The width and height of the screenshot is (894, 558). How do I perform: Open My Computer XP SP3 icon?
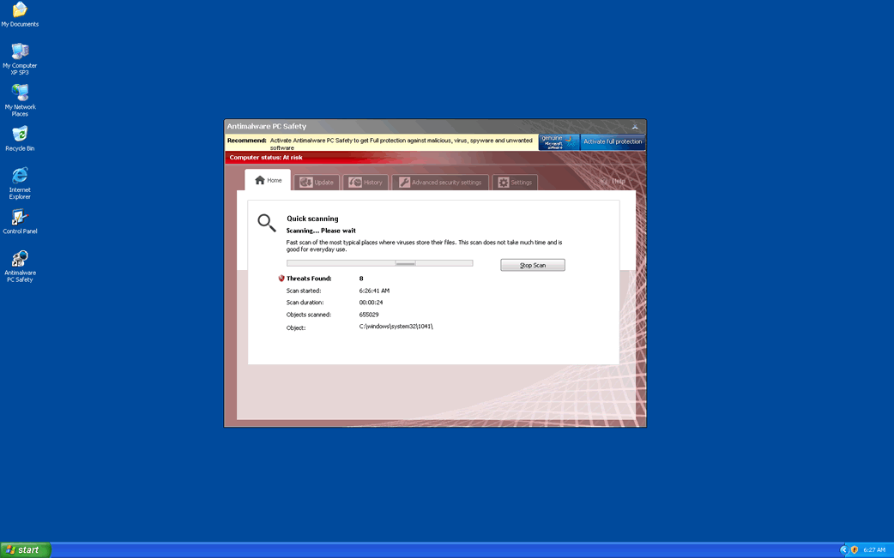click(20, 51)
